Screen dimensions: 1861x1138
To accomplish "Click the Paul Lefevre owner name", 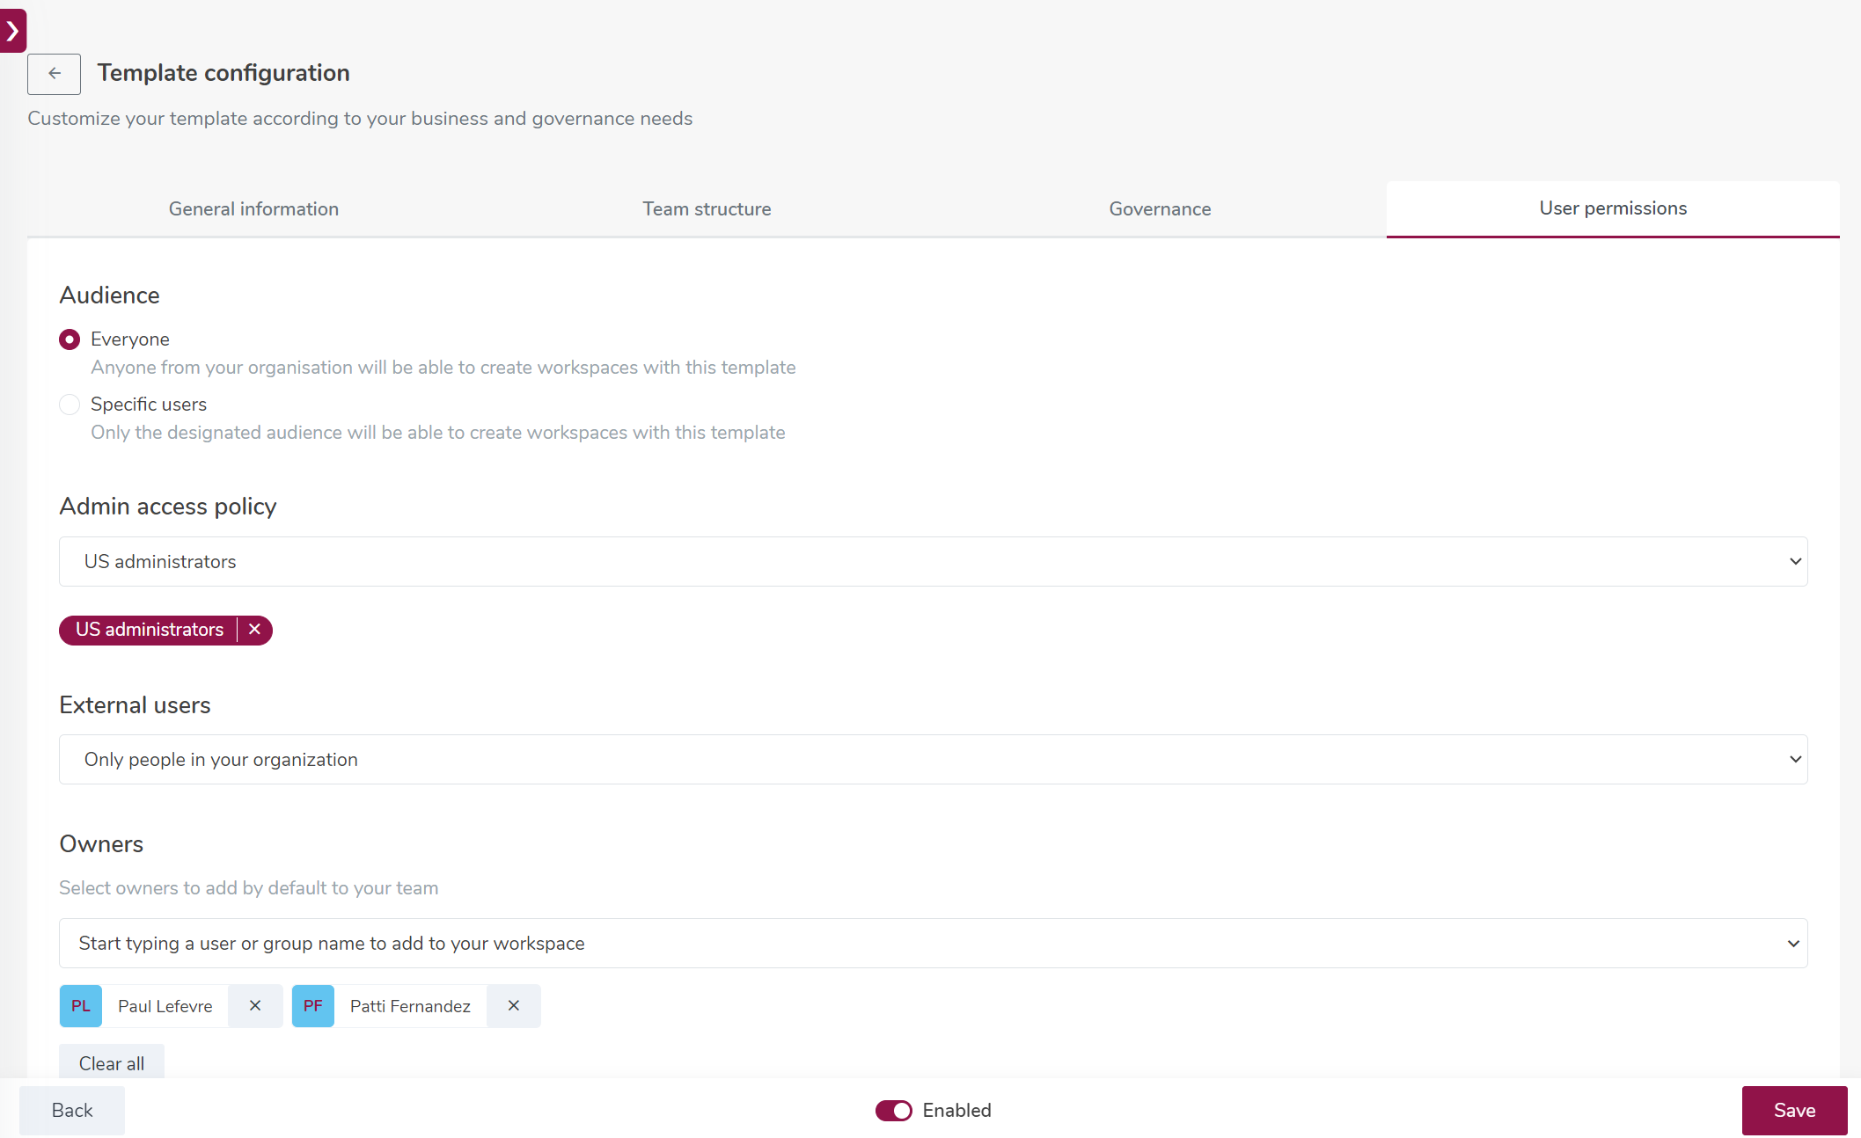I will coord(165,1006).
